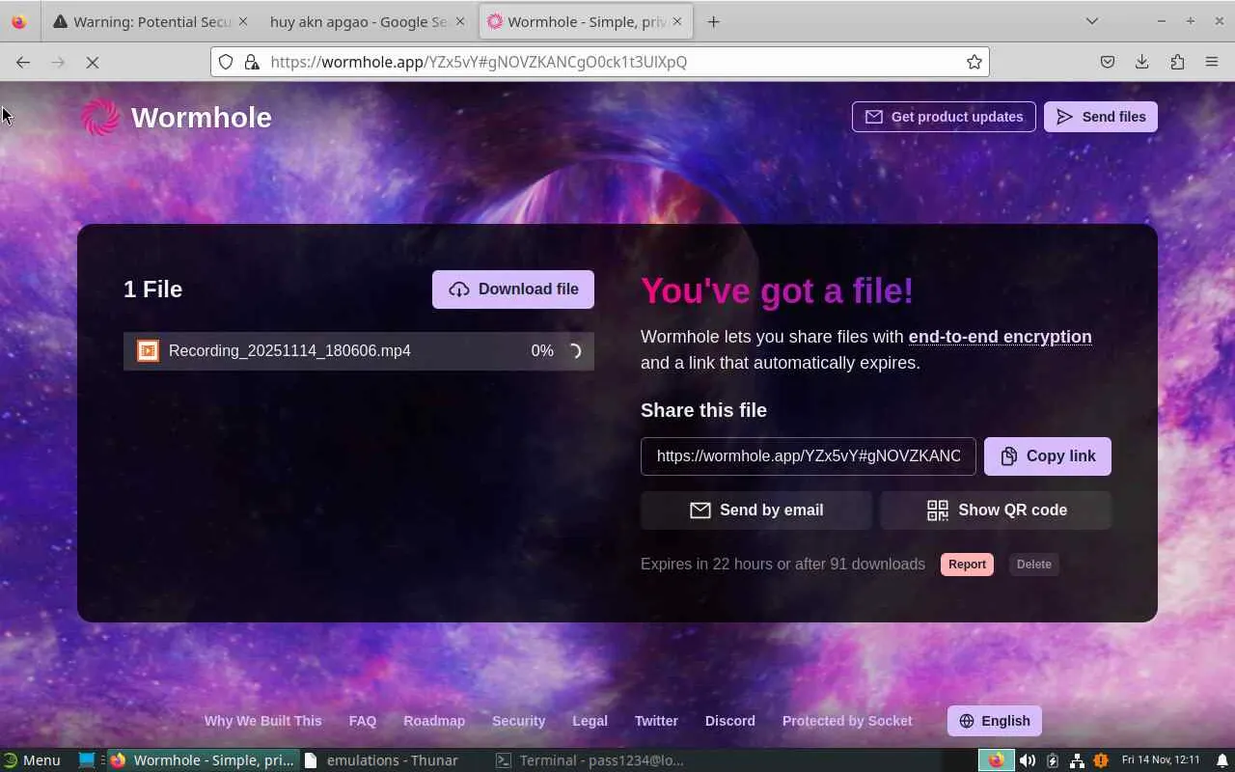Open the Legal footer link
Screen dimensions: 1235x772
[x=590, y=721]
